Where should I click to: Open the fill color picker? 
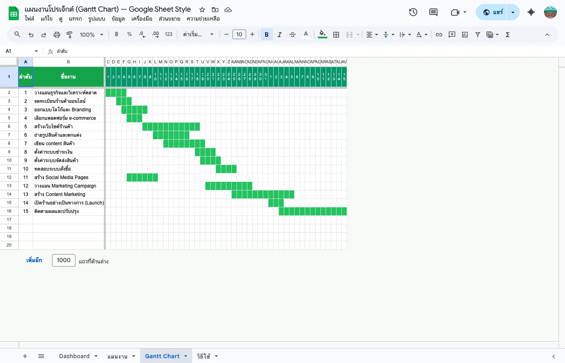tap(322, 34)
